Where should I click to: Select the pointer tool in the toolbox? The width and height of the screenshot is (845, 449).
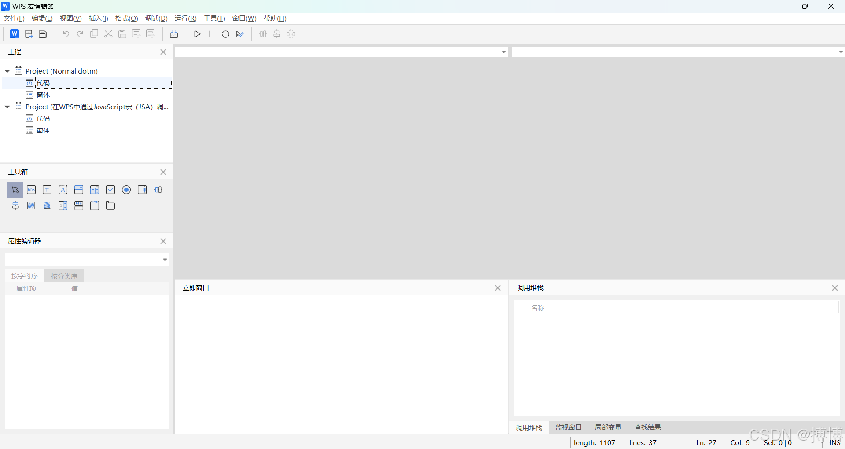pos(15,190)
